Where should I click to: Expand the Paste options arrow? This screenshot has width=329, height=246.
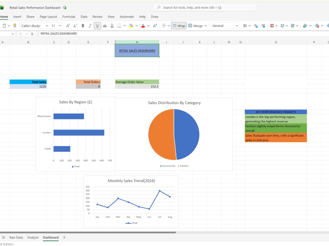point(9,26)
